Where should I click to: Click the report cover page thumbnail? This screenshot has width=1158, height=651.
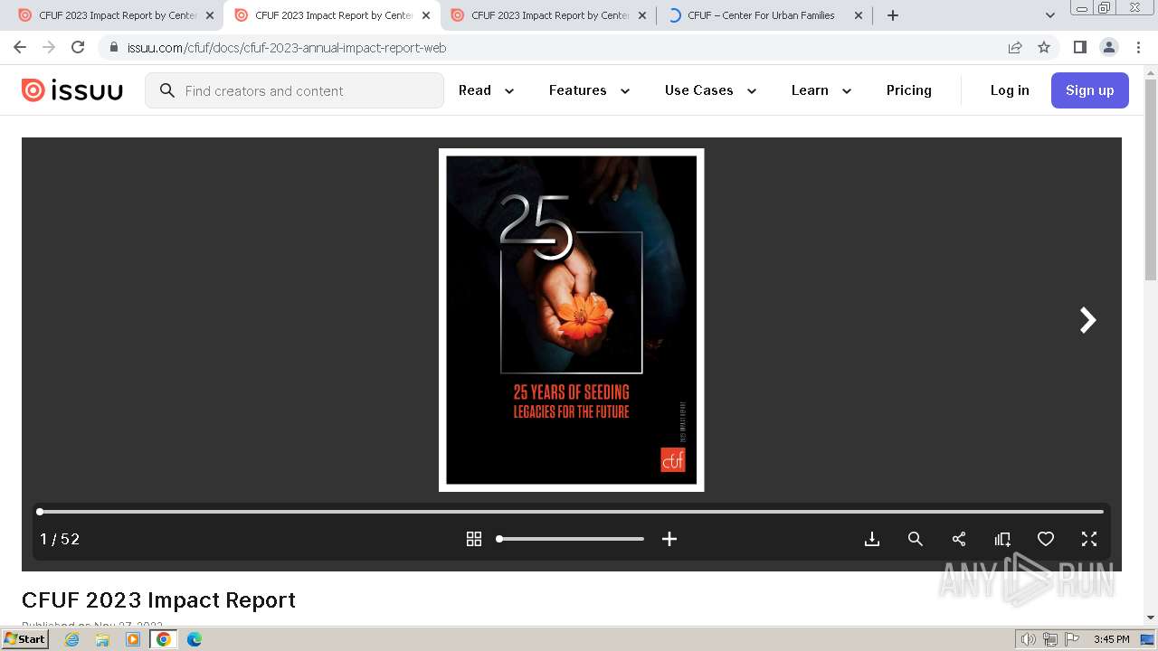(x=572, y=320)
